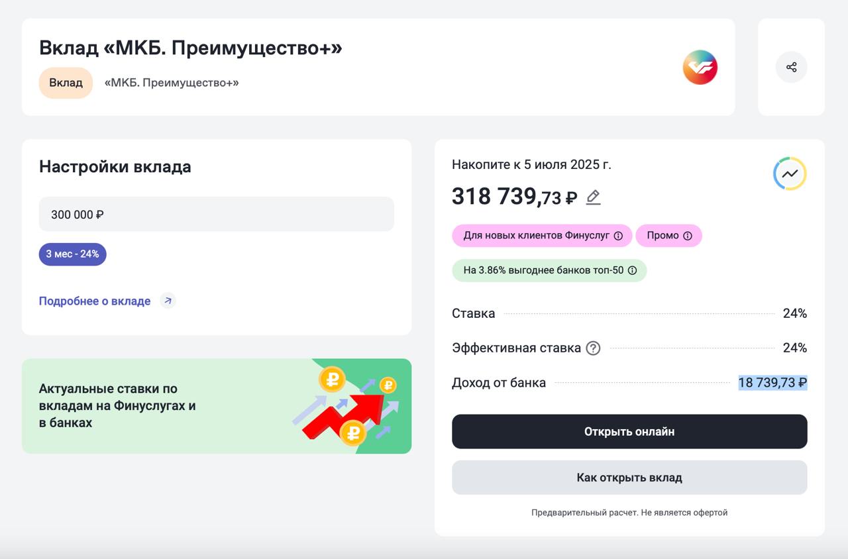Click the highlighted income «18 739,73 ₽»
This screenshot has width=848, height=559.
(x=772, y=382)
